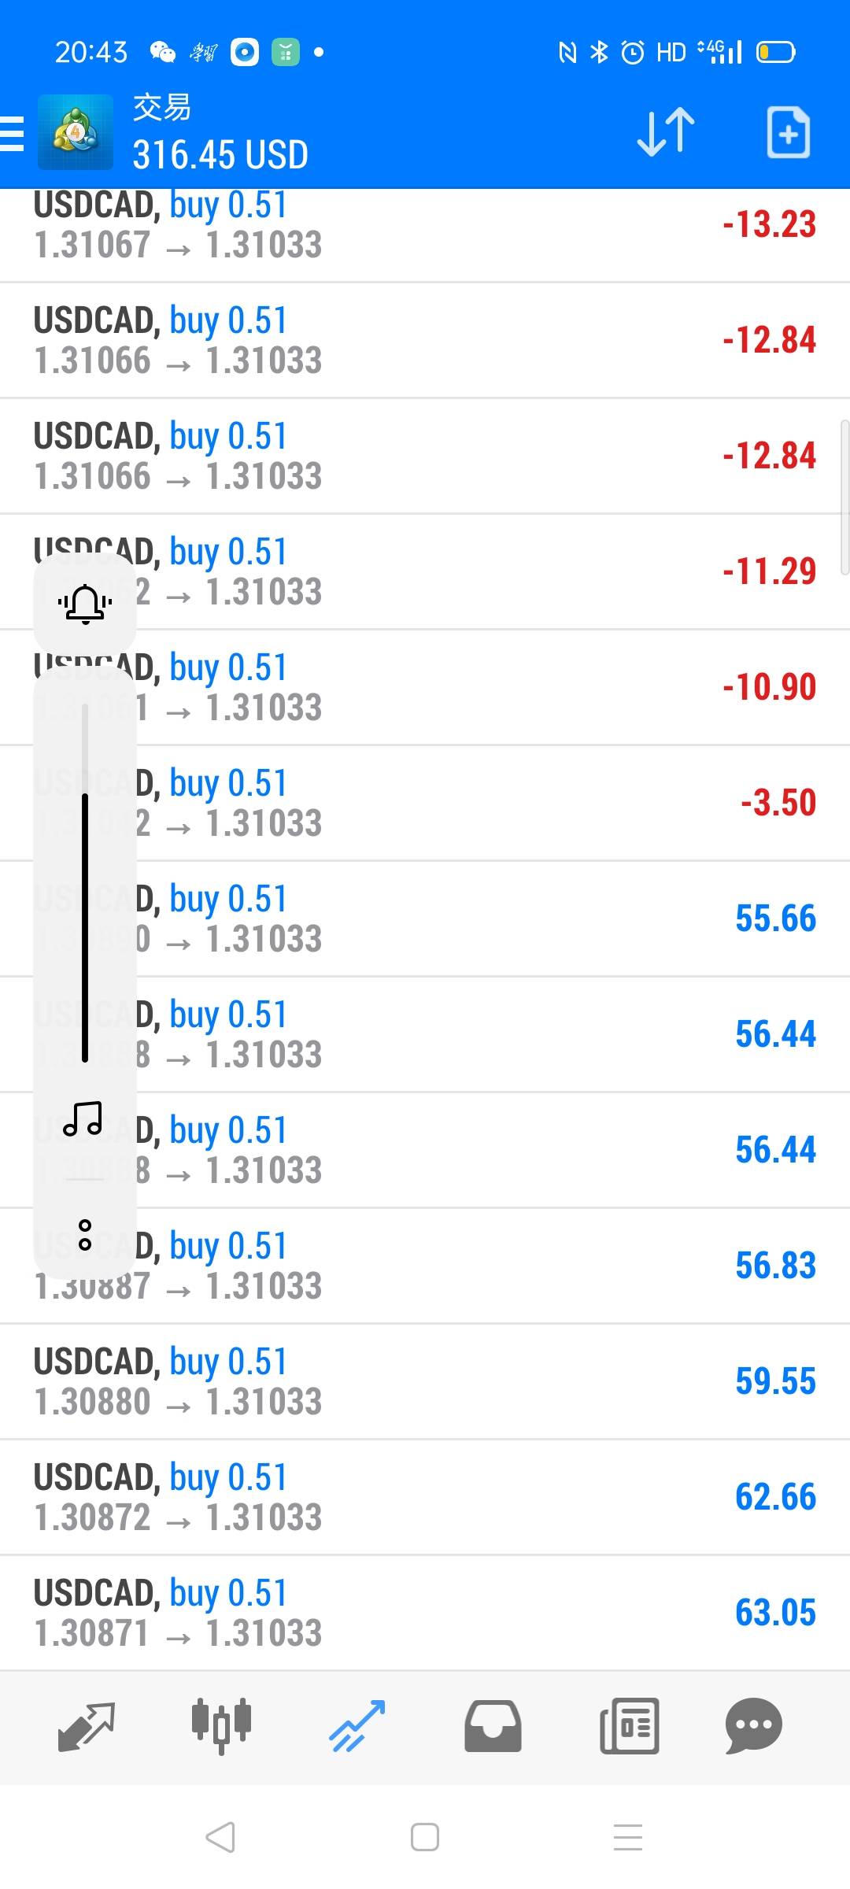Tap the MetaTrader 4 app logo
This screenshot has width=850, height=1889.
76,132
